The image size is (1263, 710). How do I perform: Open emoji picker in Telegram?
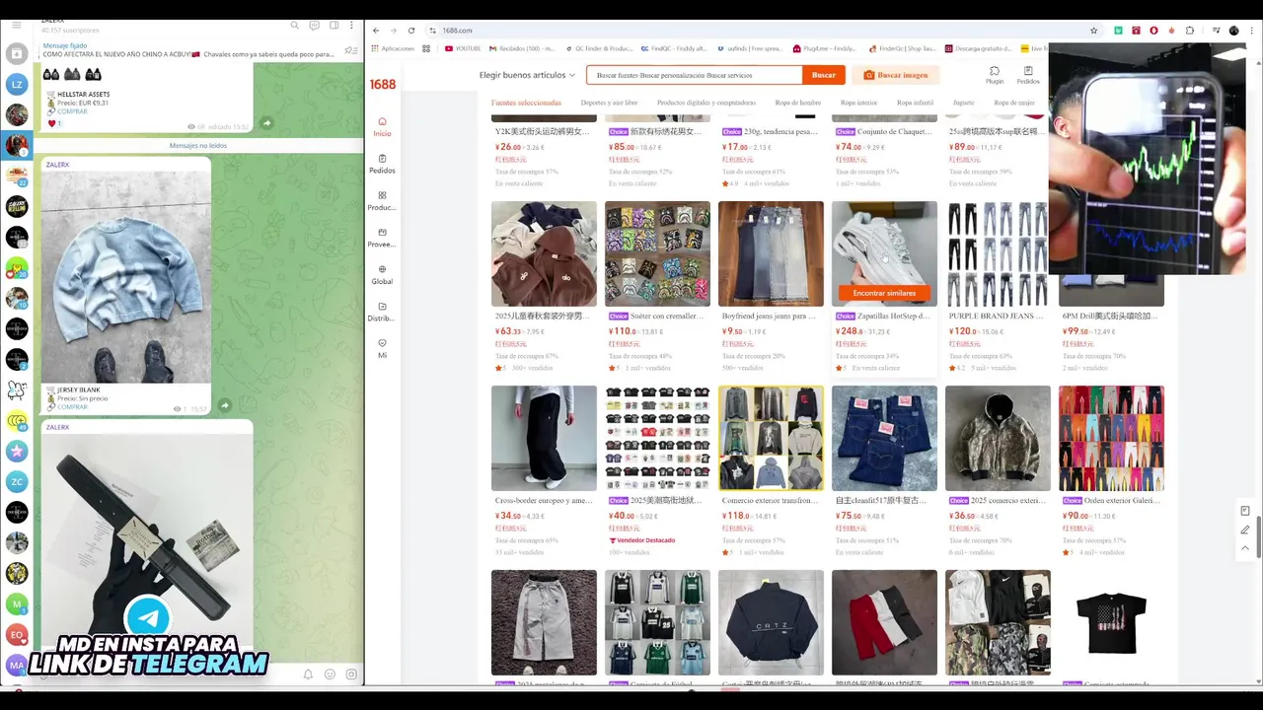(330, 674)
